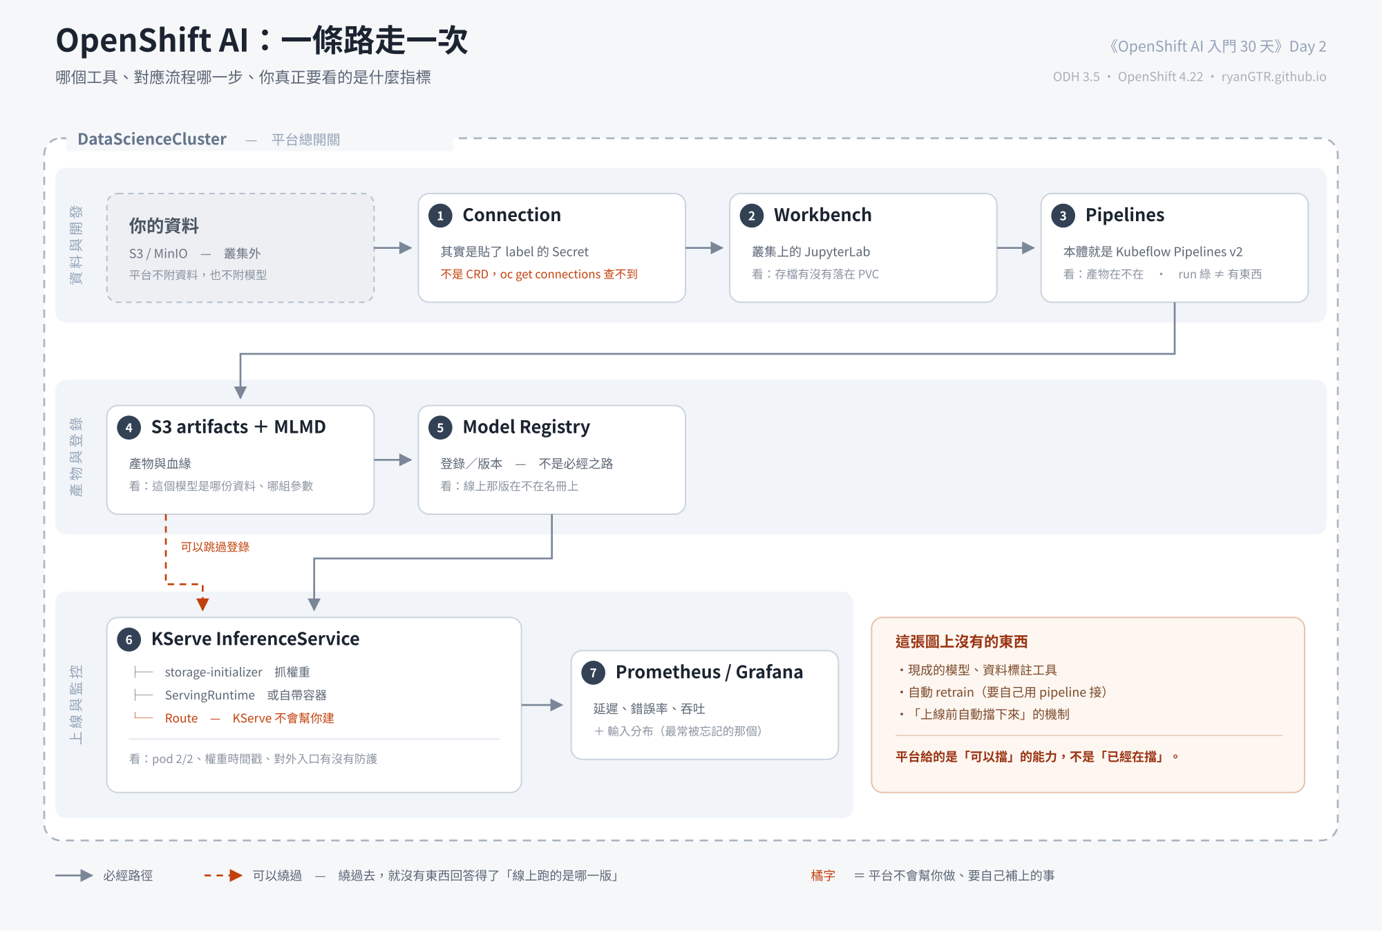Screen dimensions: 1382x931
Task: Click the '《OpenShift AI 入門 30 天》Day 2' label
Action: (1217, 46)
